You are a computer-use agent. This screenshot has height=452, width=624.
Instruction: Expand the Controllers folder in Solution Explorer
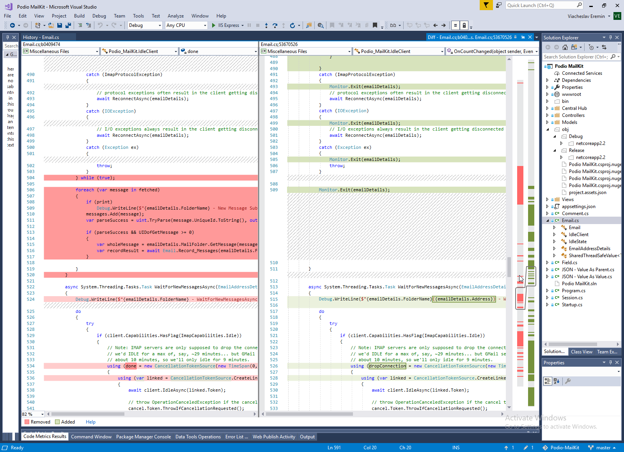point(548,115)
